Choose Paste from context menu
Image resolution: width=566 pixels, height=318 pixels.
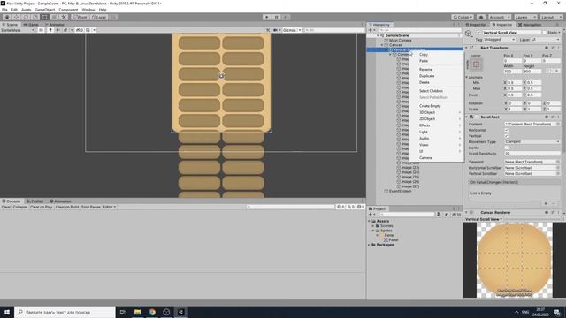click(x=436, y=61)
